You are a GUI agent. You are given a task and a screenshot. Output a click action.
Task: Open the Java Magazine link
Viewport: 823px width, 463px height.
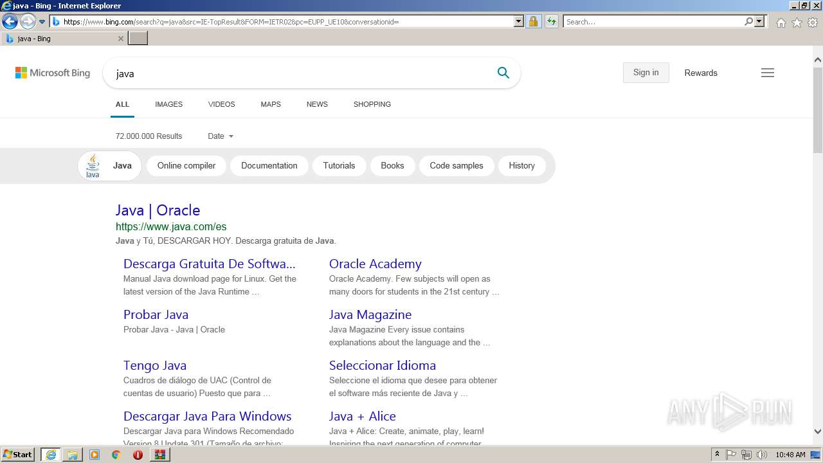click(x=370, y=314)
